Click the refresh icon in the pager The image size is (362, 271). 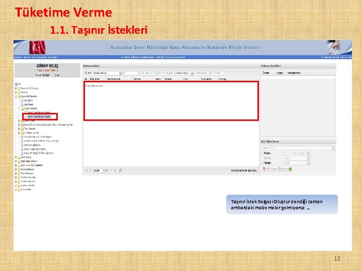pyautogui.click(x=120, y=171)
